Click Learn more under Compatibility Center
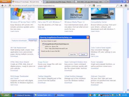The width and height of the screenshot is (129, 97). 95,31
